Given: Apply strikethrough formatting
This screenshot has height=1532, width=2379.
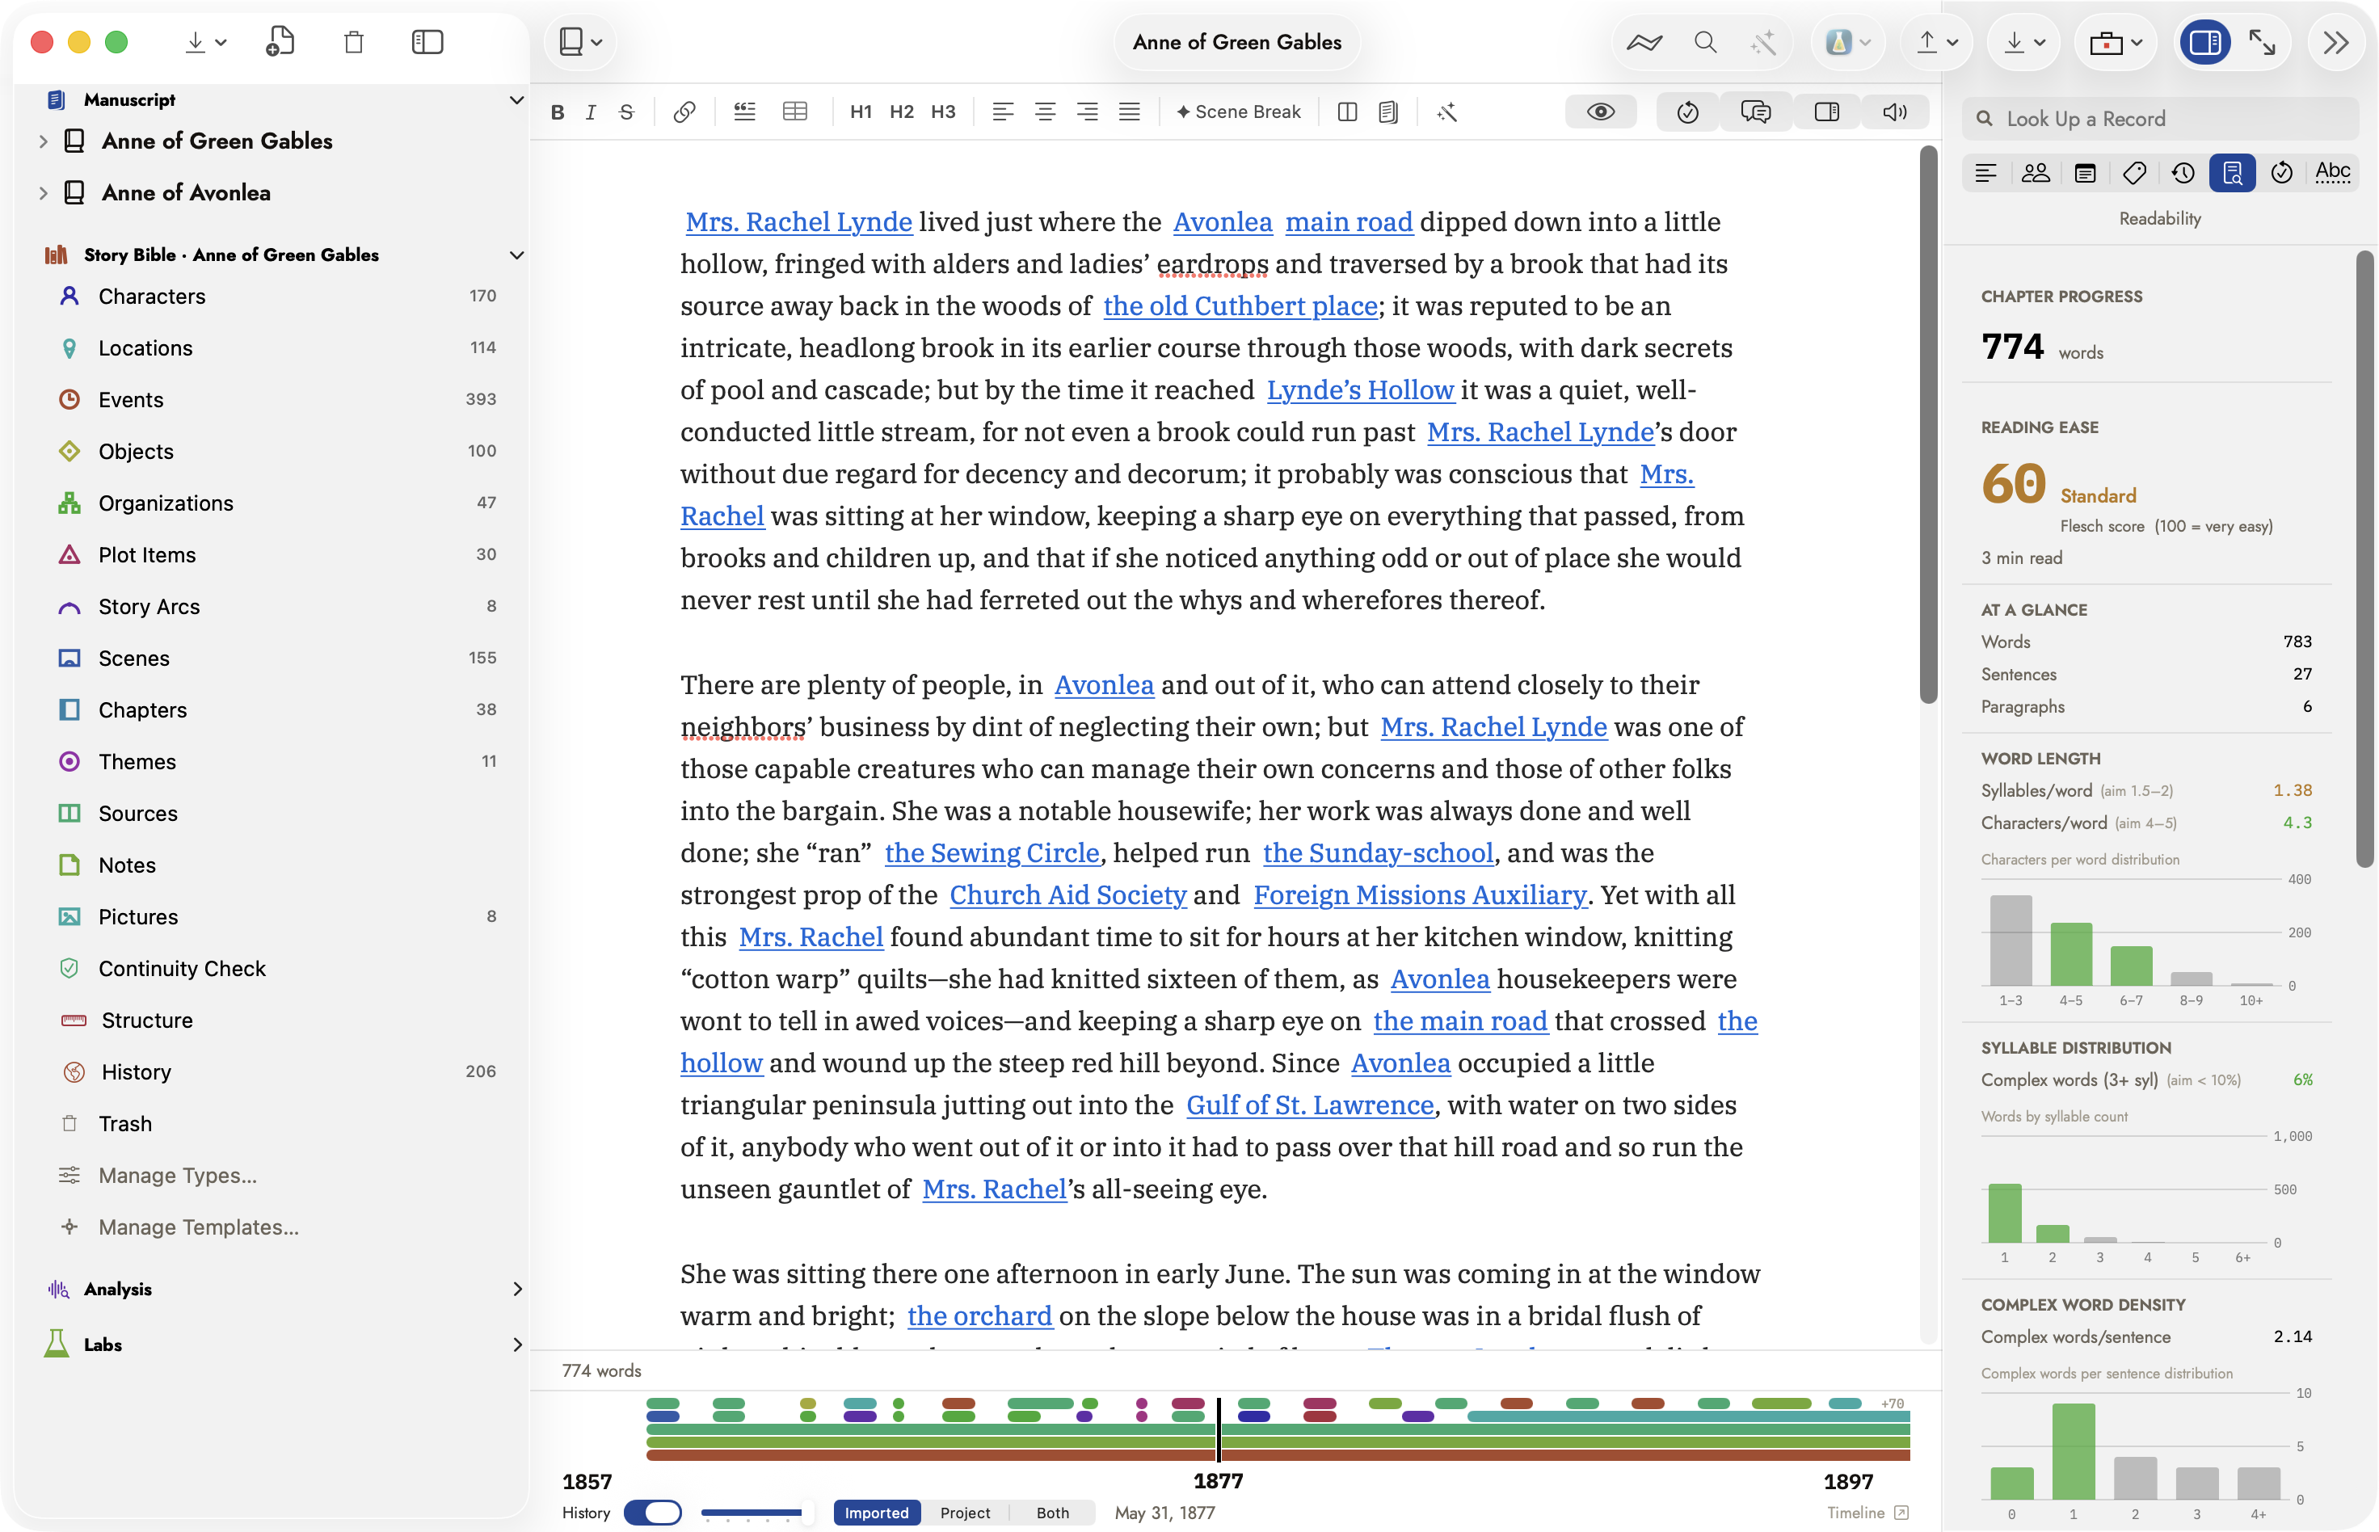Looking at the screenshot, I should pos(625,112).
